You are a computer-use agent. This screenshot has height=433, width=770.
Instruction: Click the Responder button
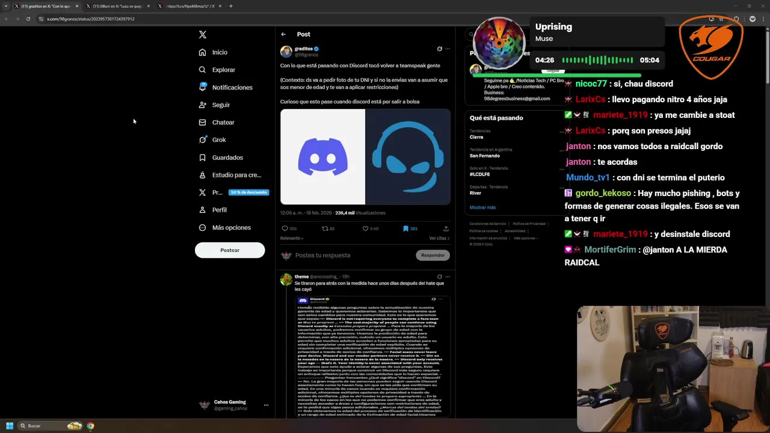click(433, 255)
